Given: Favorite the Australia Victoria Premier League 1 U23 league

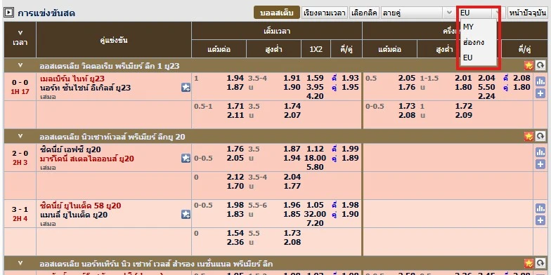Looking at the screenshot, I should point(529,65).
